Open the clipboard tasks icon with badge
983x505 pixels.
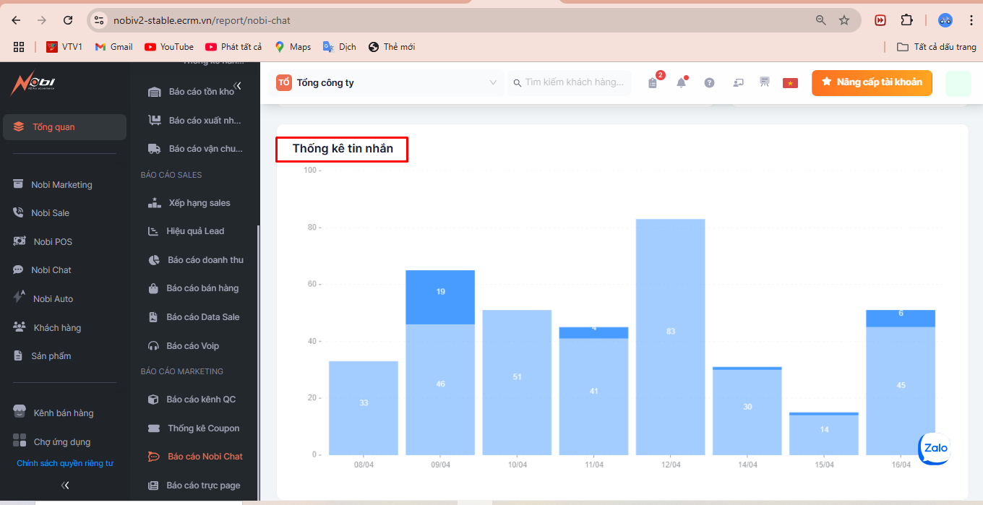[653, 83]
